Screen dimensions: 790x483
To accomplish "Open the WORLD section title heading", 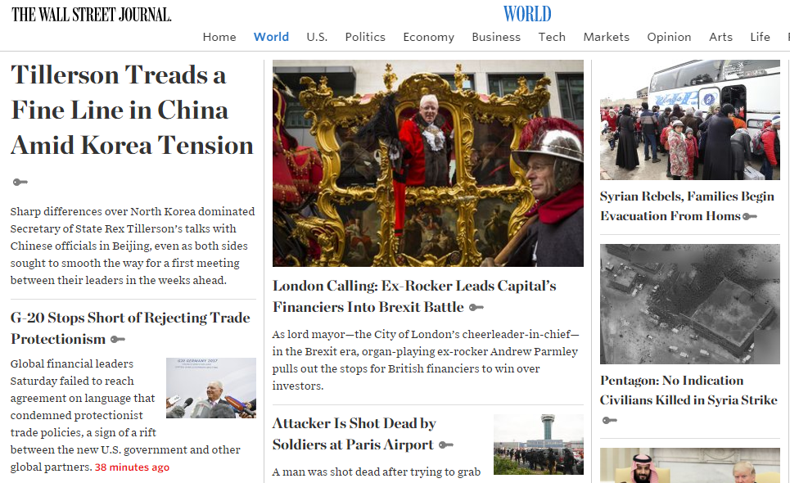I will 527,14.
